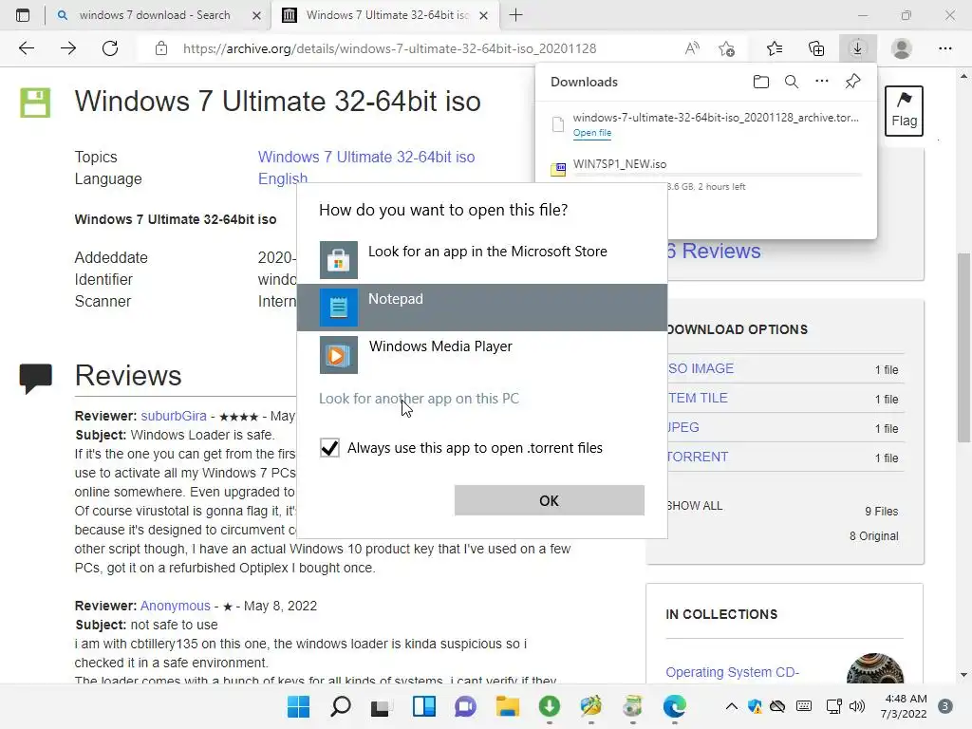Image resolution: width=972 pixels, height=729 pixels.
Task: Open the browser profile avatar
Action: pos(902,48)
